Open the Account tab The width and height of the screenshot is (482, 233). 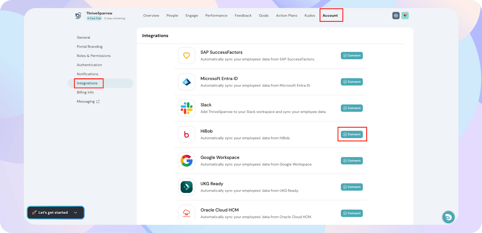(x=330, y=16)
